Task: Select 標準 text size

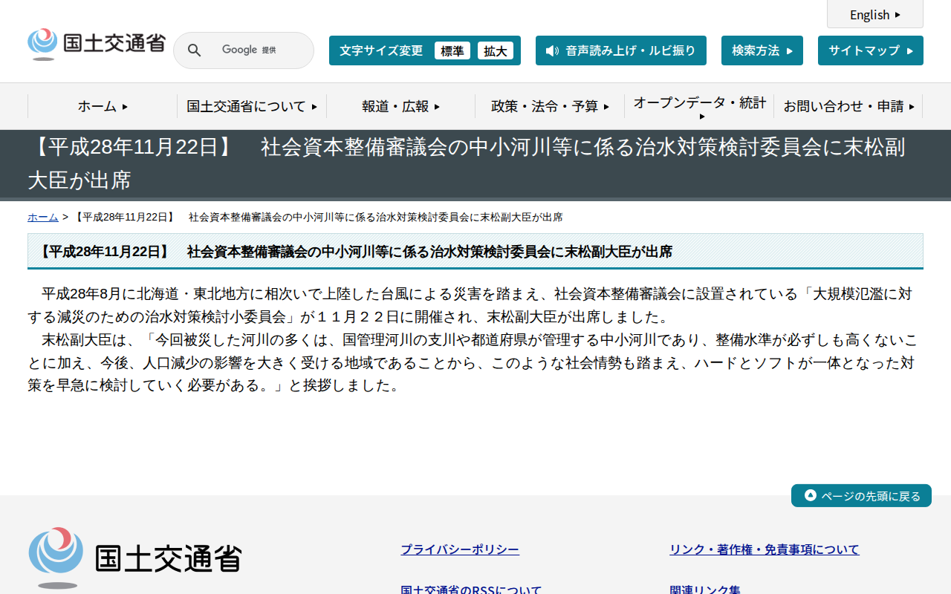Action: [452, 50]
